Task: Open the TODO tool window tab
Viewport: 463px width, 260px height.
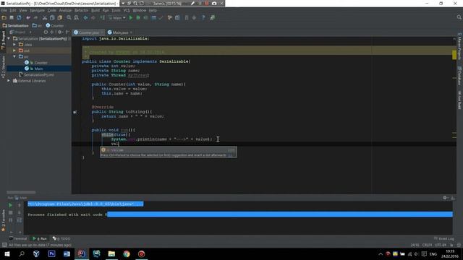Action: [x=61, y=238]
